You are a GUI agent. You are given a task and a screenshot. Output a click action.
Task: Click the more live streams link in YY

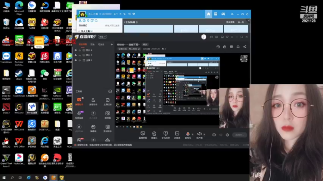tap(230, 22)
